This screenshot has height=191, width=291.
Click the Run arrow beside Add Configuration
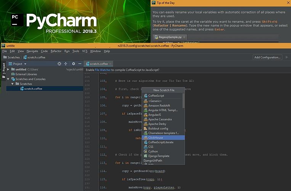coord(287,57)
